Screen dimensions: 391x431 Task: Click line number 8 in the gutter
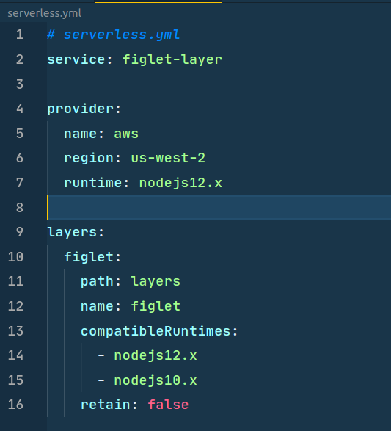click(x=20, y=208)
